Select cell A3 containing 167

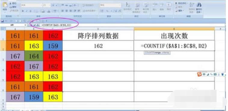15,56
